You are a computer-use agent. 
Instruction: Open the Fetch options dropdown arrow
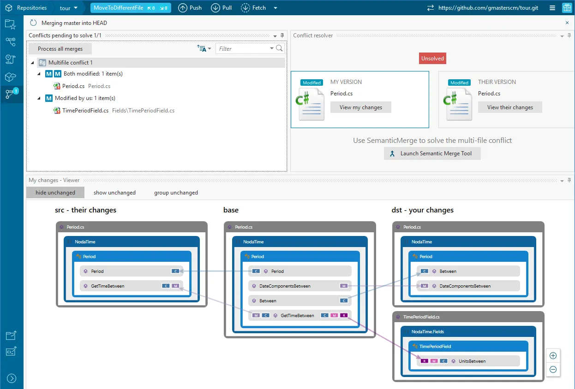[x=276, y=8]
